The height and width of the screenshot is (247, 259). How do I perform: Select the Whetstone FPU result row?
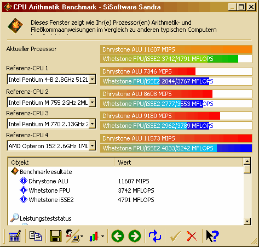pyautogui.click(x=126, y=190)
